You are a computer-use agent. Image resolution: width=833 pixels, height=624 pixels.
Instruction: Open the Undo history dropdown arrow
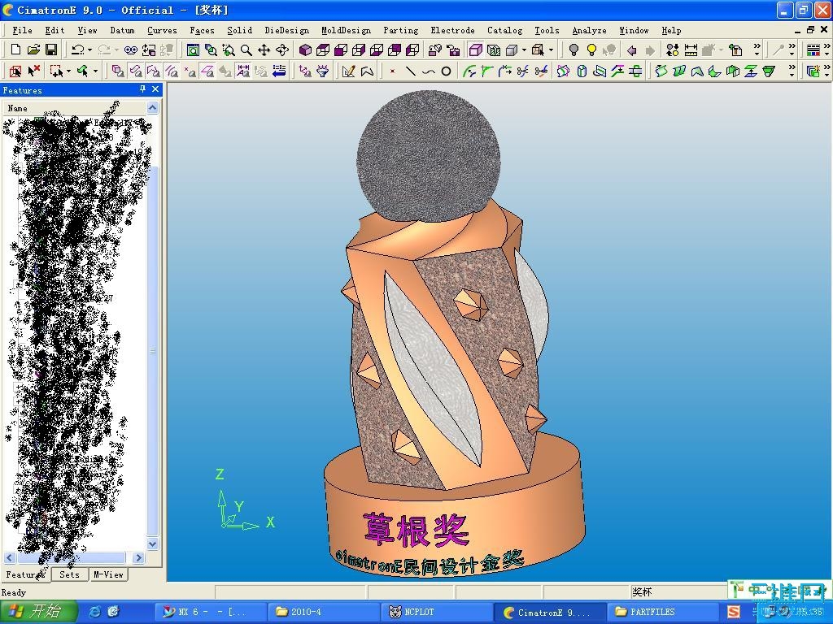click(89, 50)
